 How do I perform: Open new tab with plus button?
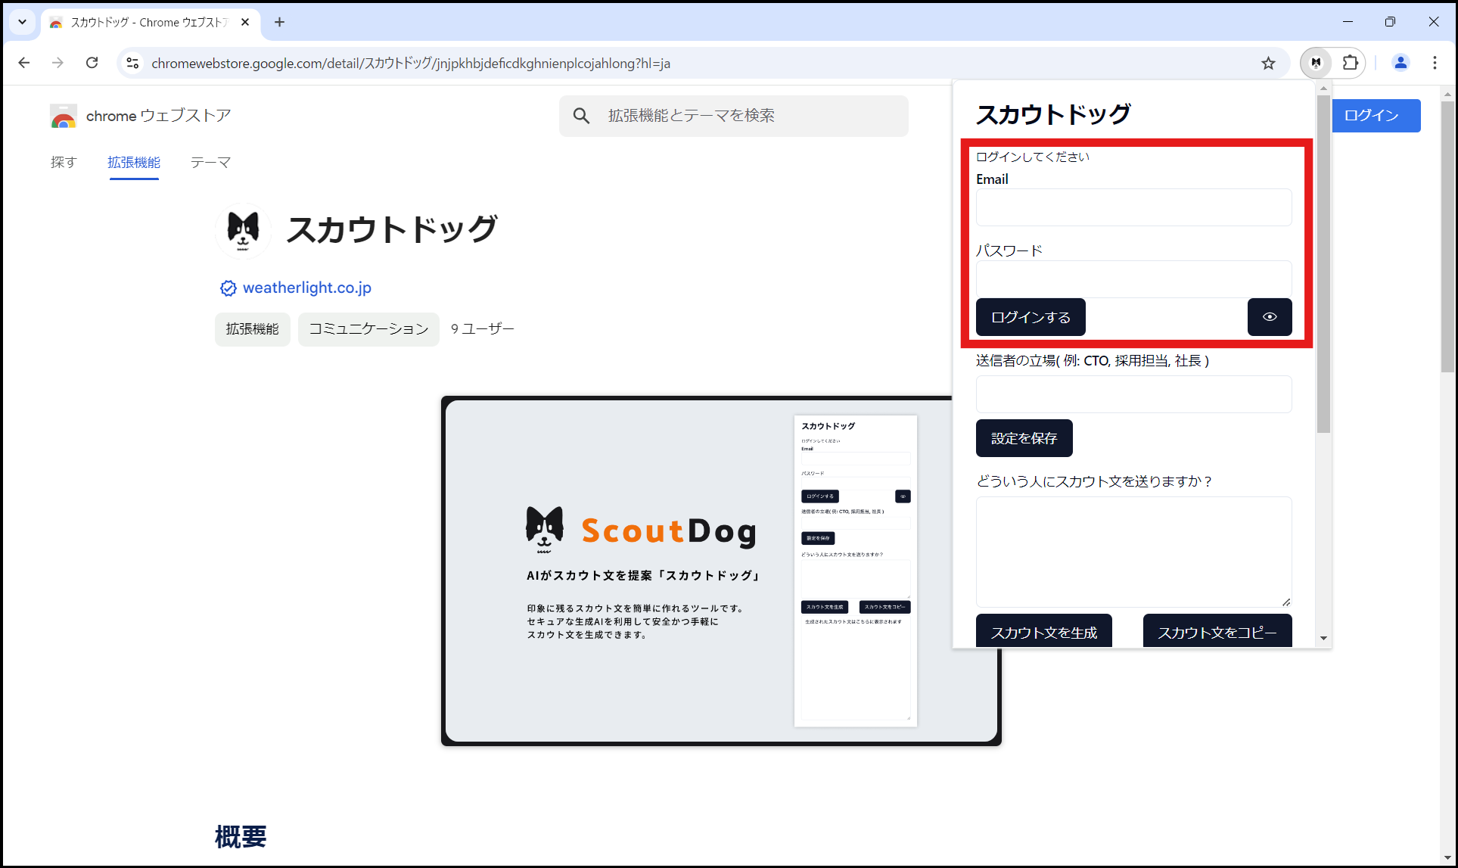[x=279, y=22]
